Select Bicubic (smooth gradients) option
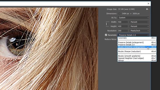The image size is (160, 90). (137, 56)
